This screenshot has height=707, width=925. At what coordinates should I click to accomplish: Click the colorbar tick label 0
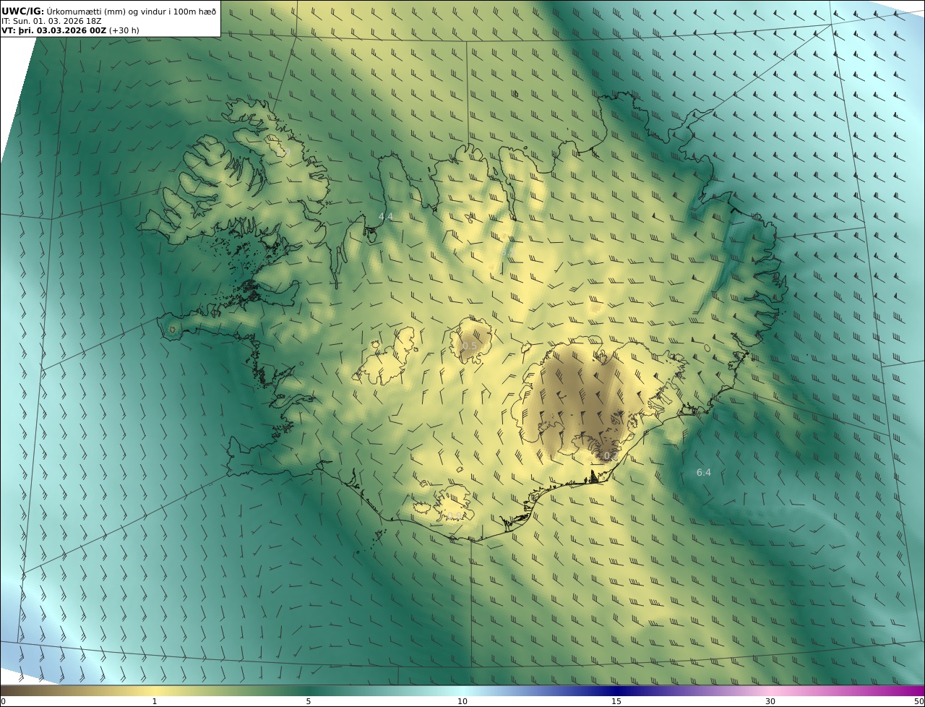click(x=3, y=701)
